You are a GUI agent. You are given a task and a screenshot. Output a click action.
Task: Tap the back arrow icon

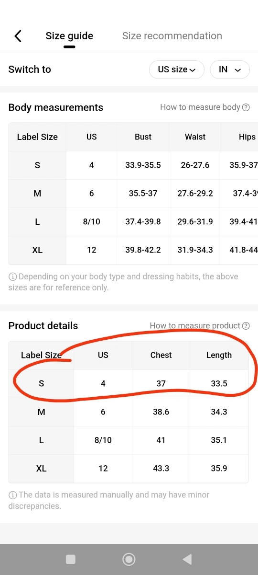pyautogui.click(x=18, y=36)
